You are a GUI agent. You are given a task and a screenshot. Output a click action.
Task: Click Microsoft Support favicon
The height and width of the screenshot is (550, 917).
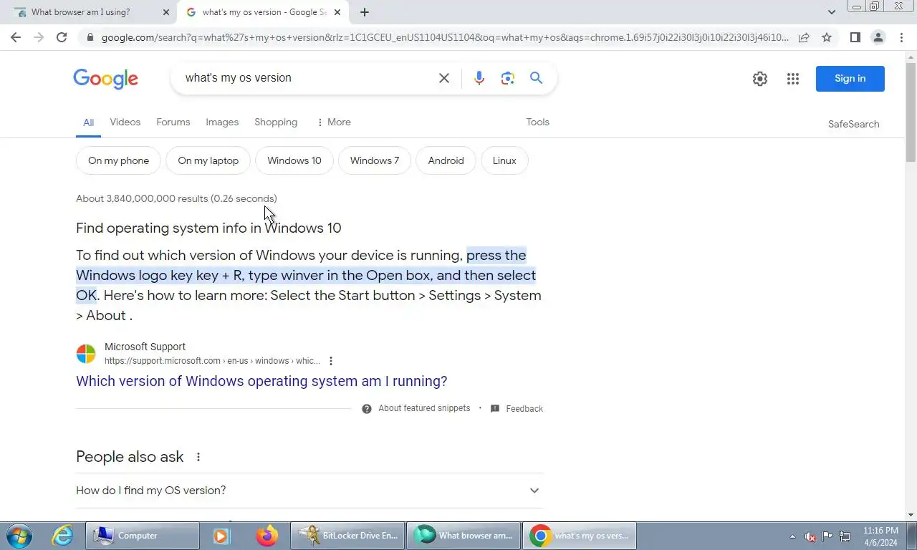tap(86, 354)
